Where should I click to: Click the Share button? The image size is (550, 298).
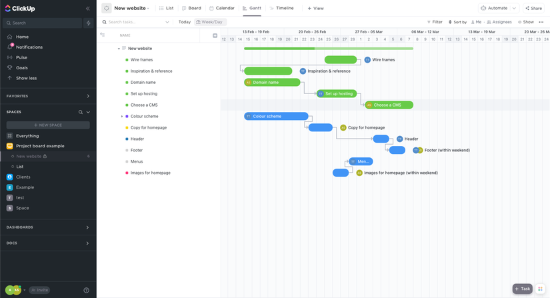(533, 8)
